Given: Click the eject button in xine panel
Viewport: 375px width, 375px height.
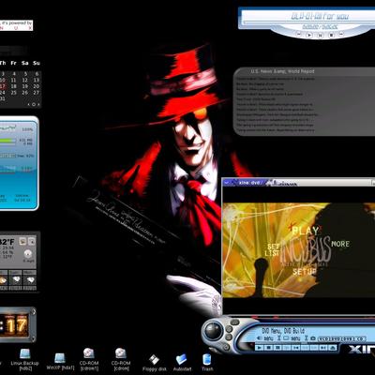Looking at the screenshot, I should point(333,348).
